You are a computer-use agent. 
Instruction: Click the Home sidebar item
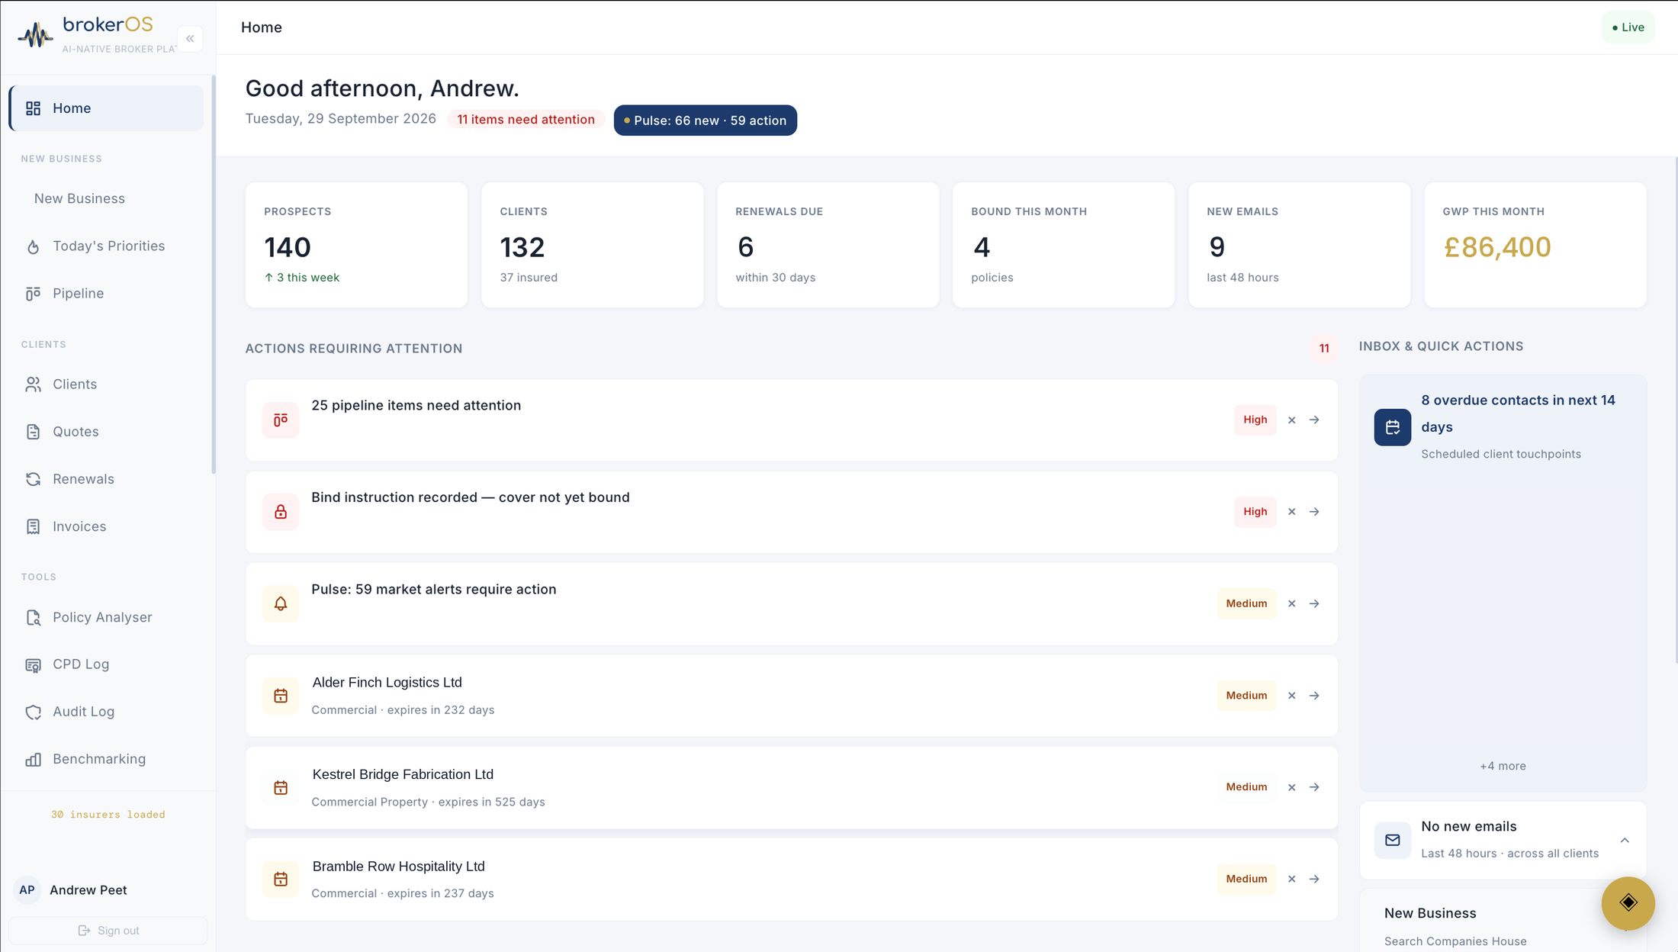pyautogui.click(x=106, y=108)
